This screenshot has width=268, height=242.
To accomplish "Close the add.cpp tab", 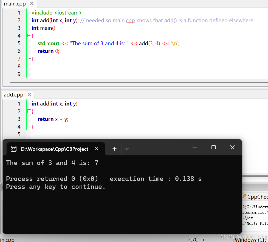I will pos(29,95).
